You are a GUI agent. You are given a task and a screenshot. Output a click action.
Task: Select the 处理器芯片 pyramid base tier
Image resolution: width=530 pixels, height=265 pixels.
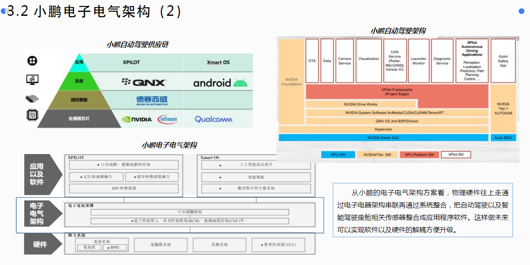pos(79,119)
